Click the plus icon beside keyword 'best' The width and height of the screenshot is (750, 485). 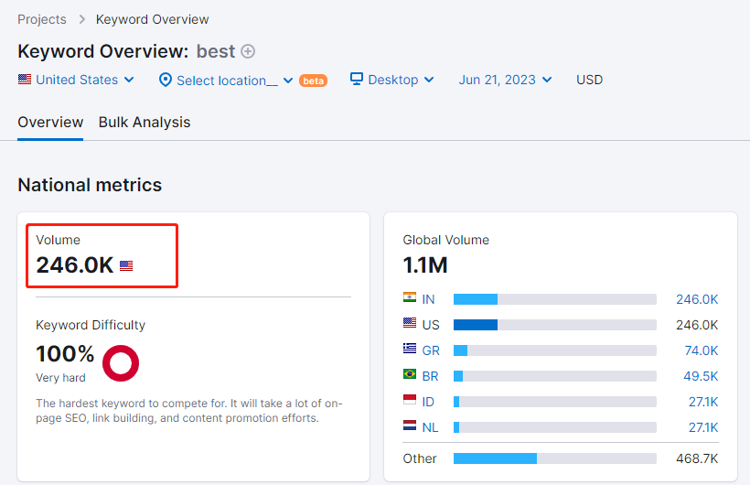point(248,52)
